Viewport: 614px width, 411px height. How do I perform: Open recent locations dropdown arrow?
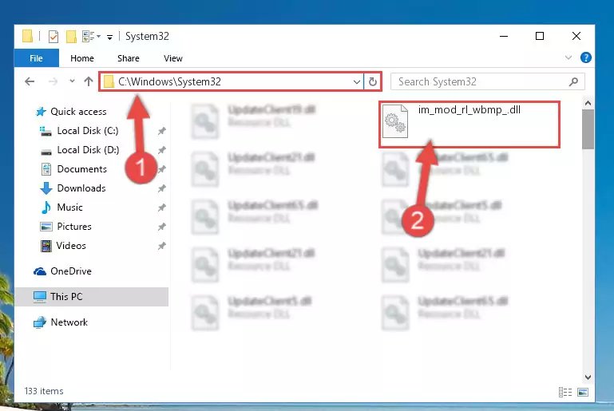pos(72,81)
